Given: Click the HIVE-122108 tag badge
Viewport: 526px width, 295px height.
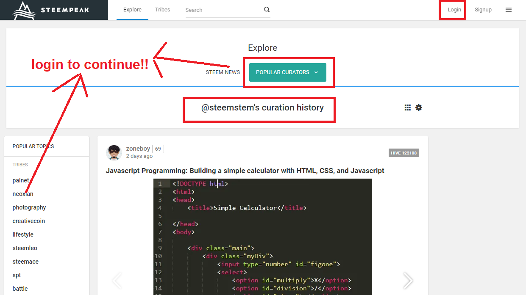Looking at the screenshot, I should click(404, 153).
